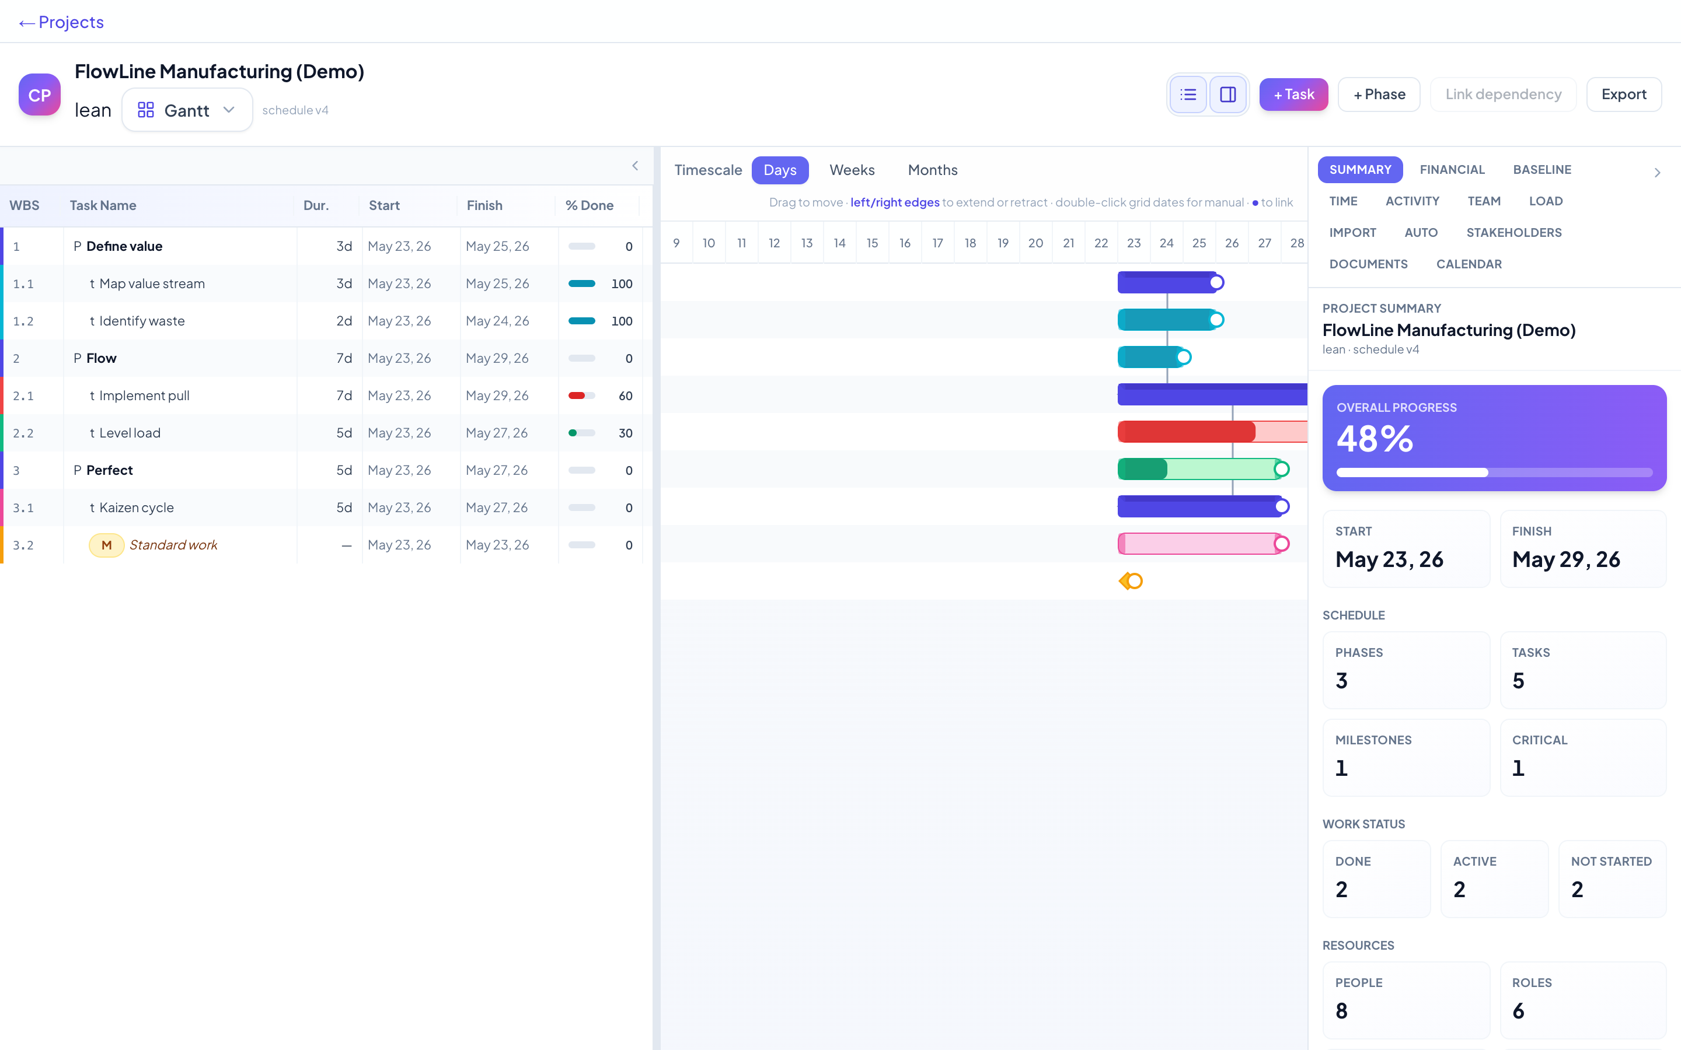
Task: Open the AUTO tab
Action: [1421, 233]
